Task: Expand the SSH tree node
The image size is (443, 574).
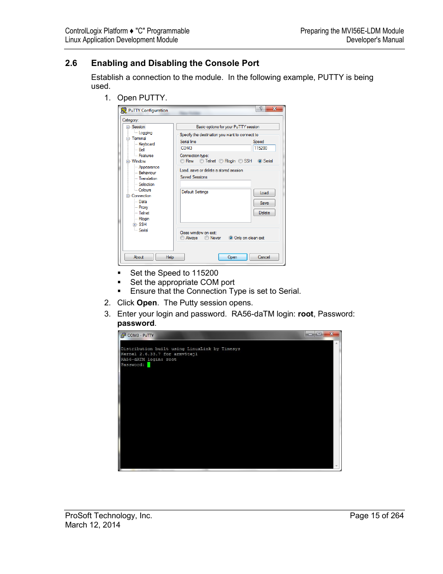Action: [x=135, y=224]
